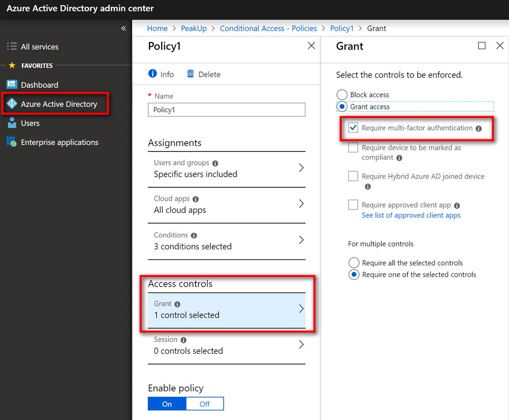Click info icon next to Conditions
The height and width of the screenshot is (420, 509).
click(194, 236)
